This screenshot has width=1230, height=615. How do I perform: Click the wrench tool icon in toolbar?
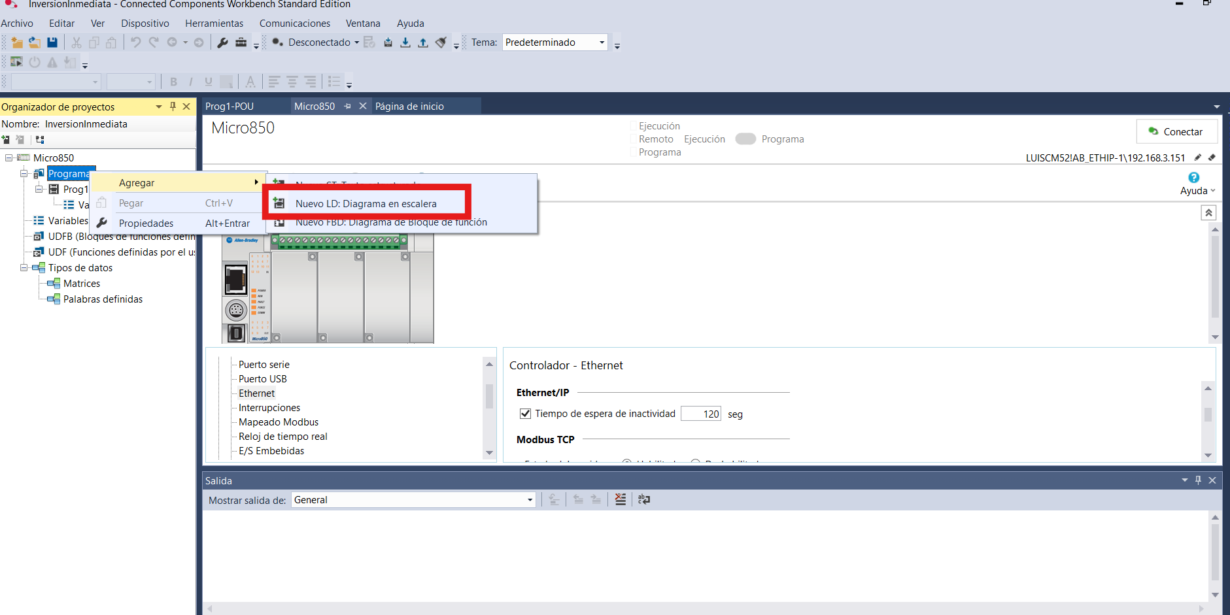[x=222, y=42]
